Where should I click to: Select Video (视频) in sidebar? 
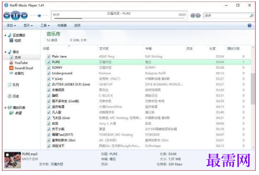pyautogui.click(x=18, y=40)
